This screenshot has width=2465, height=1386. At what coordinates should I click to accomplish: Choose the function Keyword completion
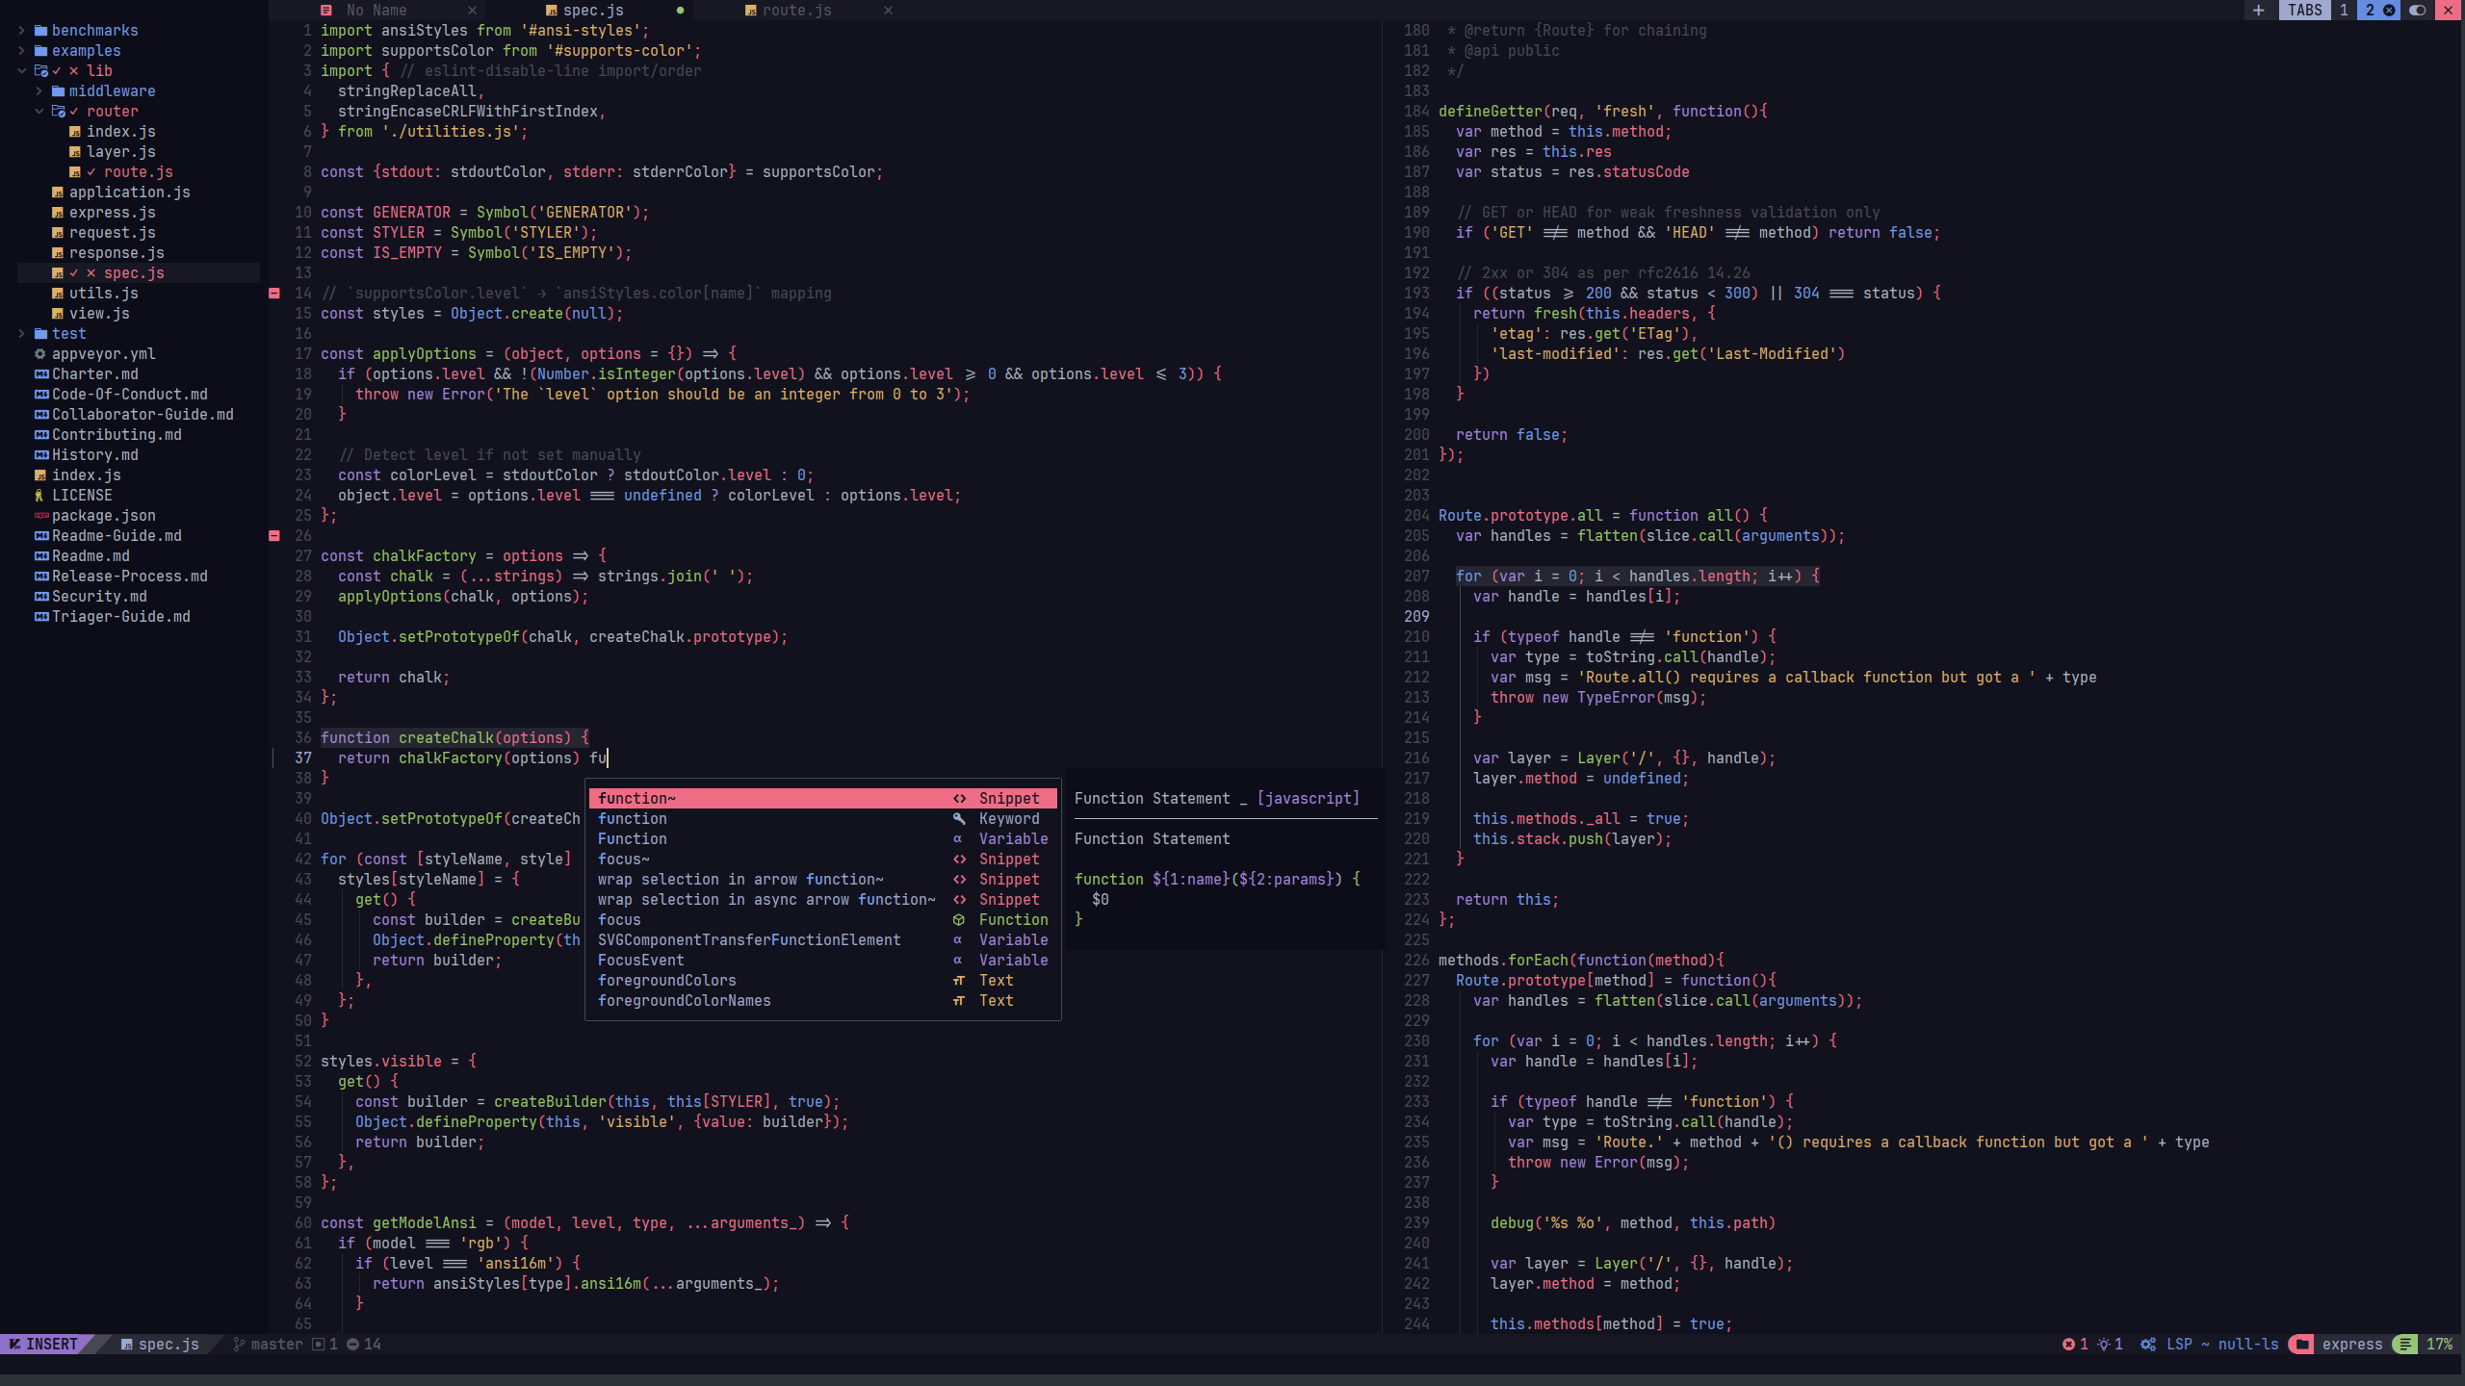(x=822, y=819)
